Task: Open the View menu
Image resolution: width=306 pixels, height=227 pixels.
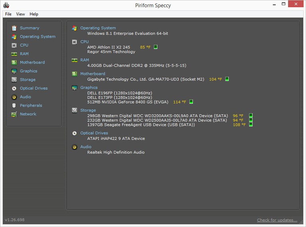Action: pos(20,14)
